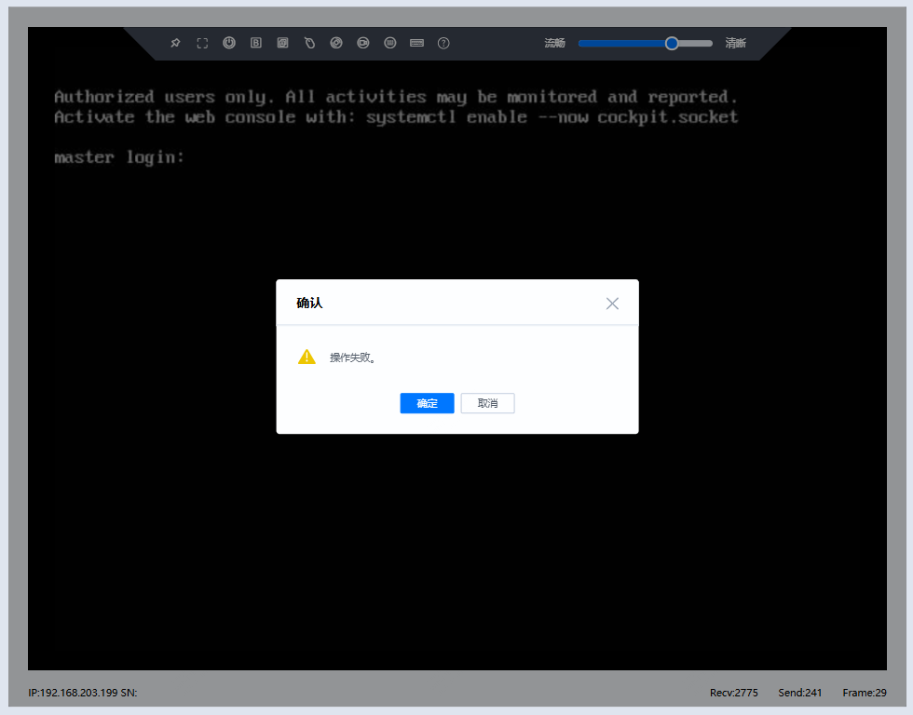Click the boxed B toolbar icon
The width and height of the screenshot is (913, 715).
[256, 43]
